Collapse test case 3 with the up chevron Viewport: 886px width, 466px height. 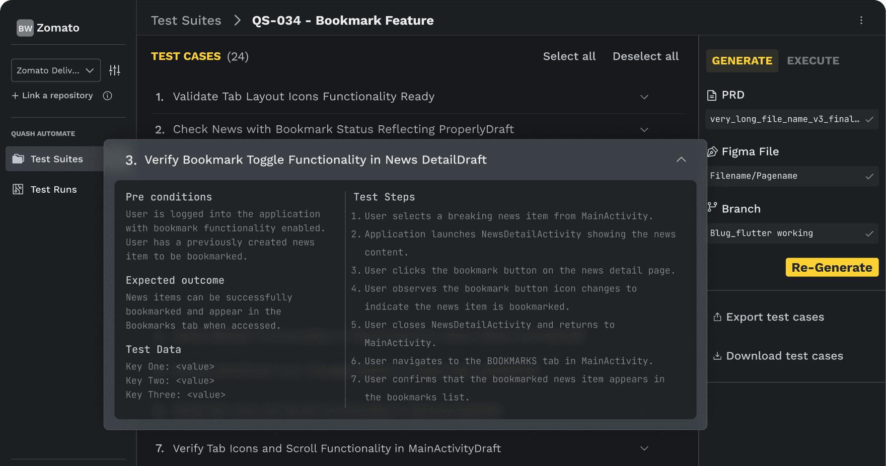point(681,160)
